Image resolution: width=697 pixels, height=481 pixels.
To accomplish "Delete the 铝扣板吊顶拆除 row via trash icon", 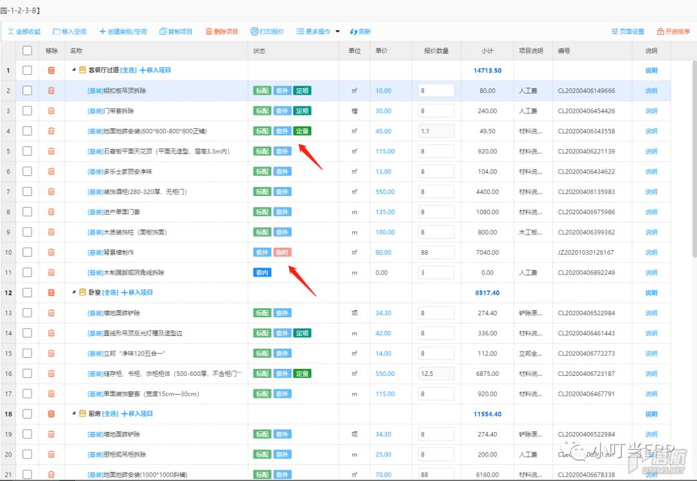I will tap(52, 91).
